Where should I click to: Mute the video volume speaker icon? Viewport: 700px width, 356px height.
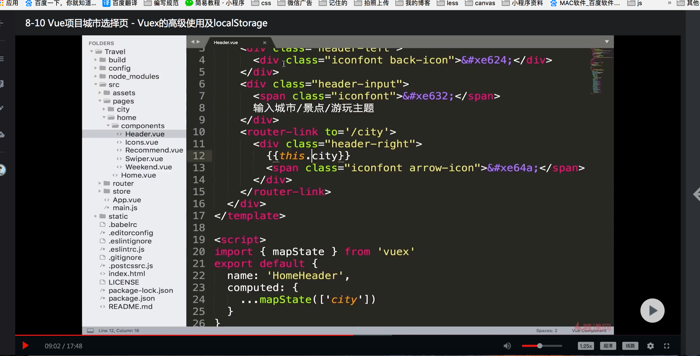(507, 346)
